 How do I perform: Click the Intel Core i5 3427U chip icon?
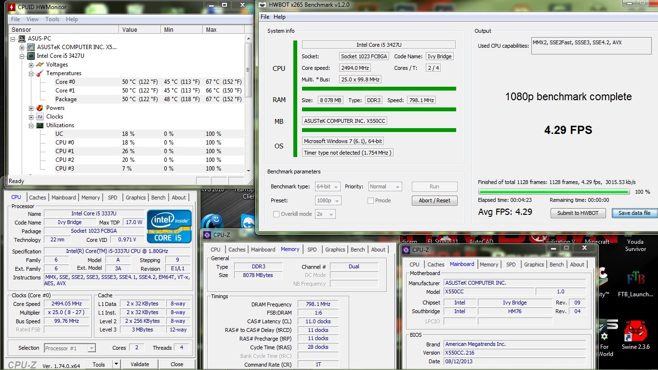click(x=31, y=56)
